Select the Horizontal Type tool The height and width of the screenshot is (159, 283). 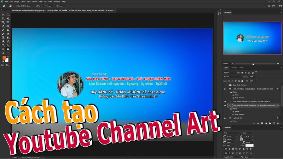coord(3,45)
